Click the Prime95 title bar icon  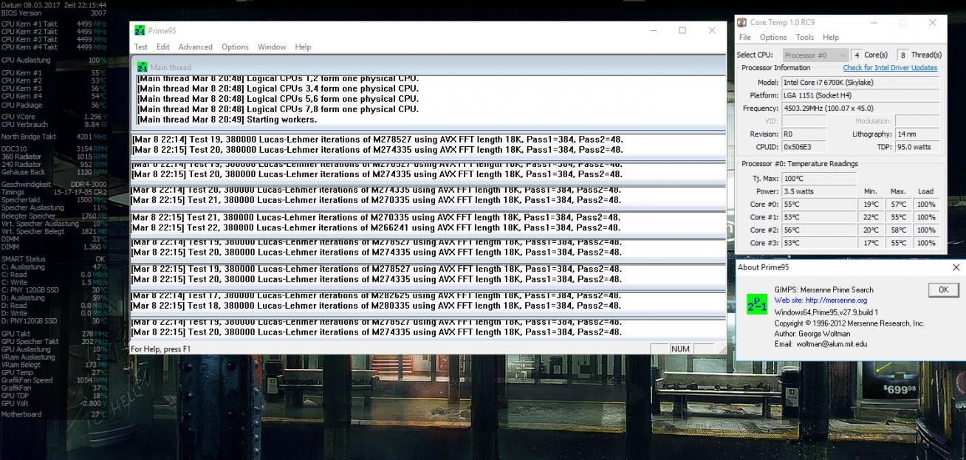[x=140, y=30]
